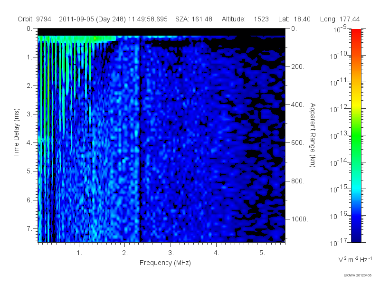Click the 10^-15 colorbar tick label

click(339, 189)
